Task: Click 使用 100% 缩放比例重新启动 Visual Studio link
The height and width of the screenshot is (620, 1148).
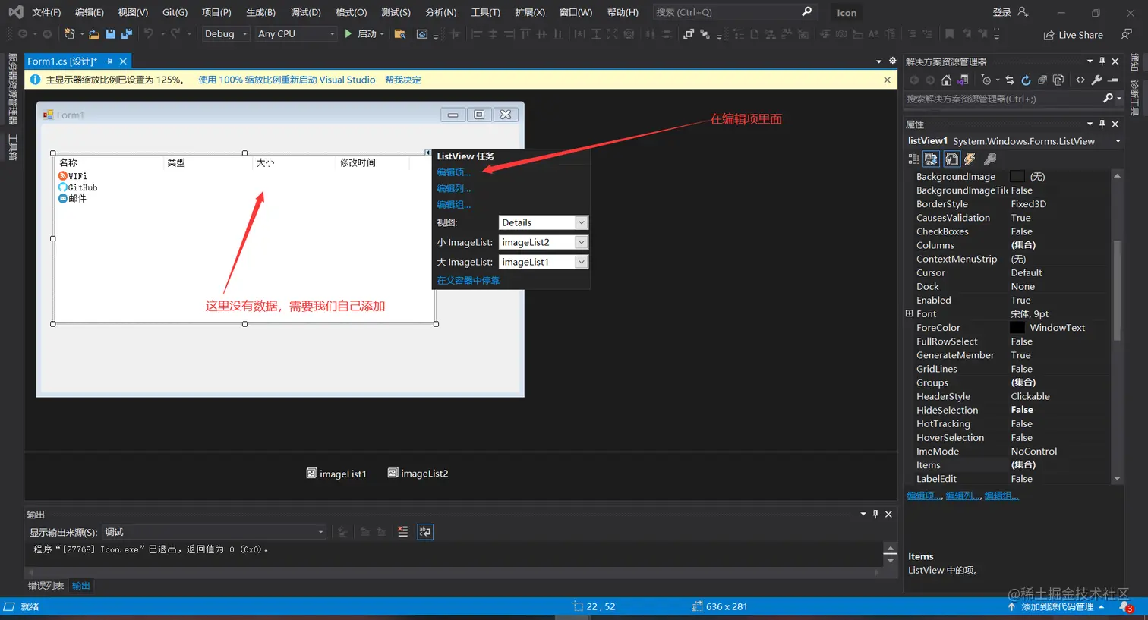Action: (x=286, y=80)
